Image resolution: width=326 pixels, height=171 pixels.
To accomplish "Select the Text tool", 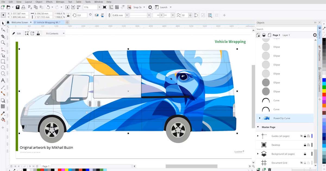I will point(3,81).
